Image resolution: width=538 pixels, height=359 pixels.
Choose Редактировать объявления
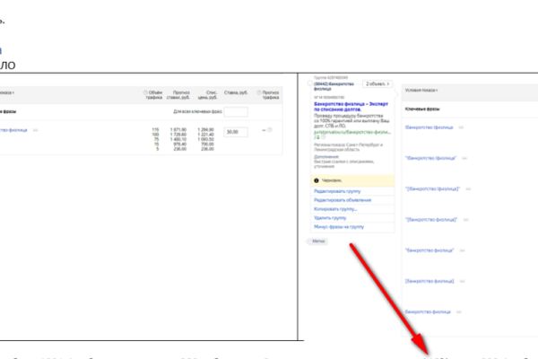click(343, 200)
